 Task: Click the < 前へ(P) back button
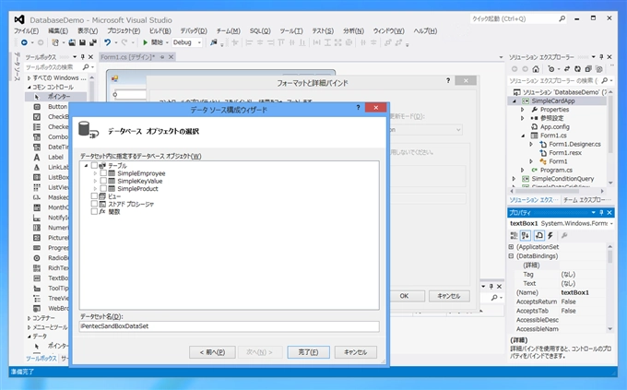pos(212,352)
